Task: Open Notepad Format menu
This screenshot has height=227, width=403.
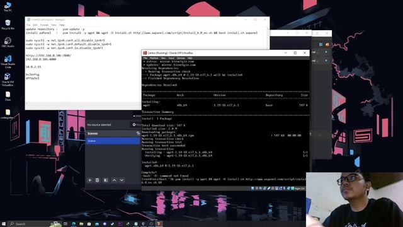Action: click(x=44, y=25)
